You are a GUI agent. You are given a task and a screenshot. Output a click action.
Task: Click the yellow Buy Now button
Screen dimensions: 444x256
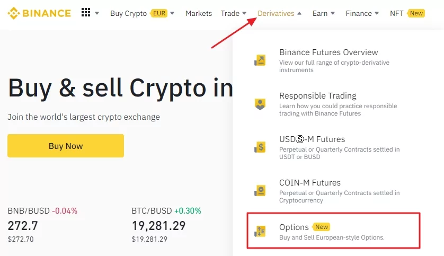pos(66,146)
